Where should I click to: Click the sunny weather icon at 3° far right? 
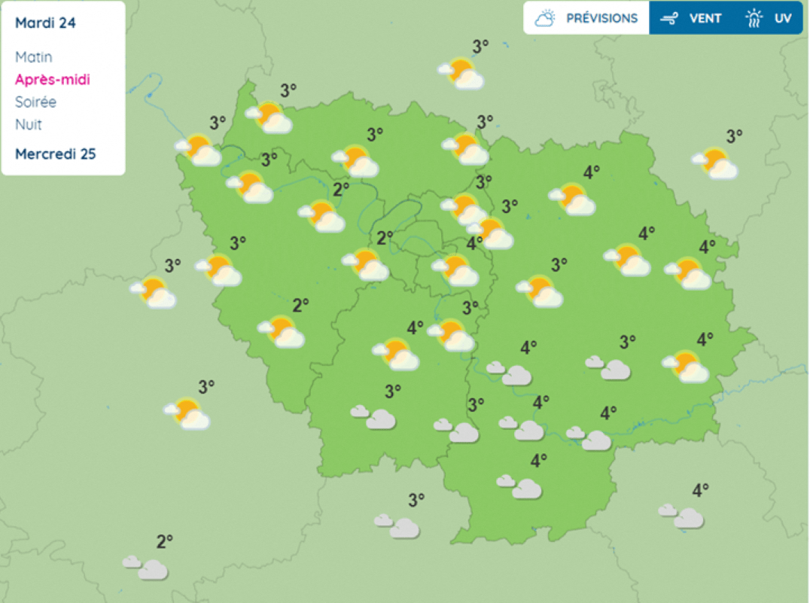[715, 166]
